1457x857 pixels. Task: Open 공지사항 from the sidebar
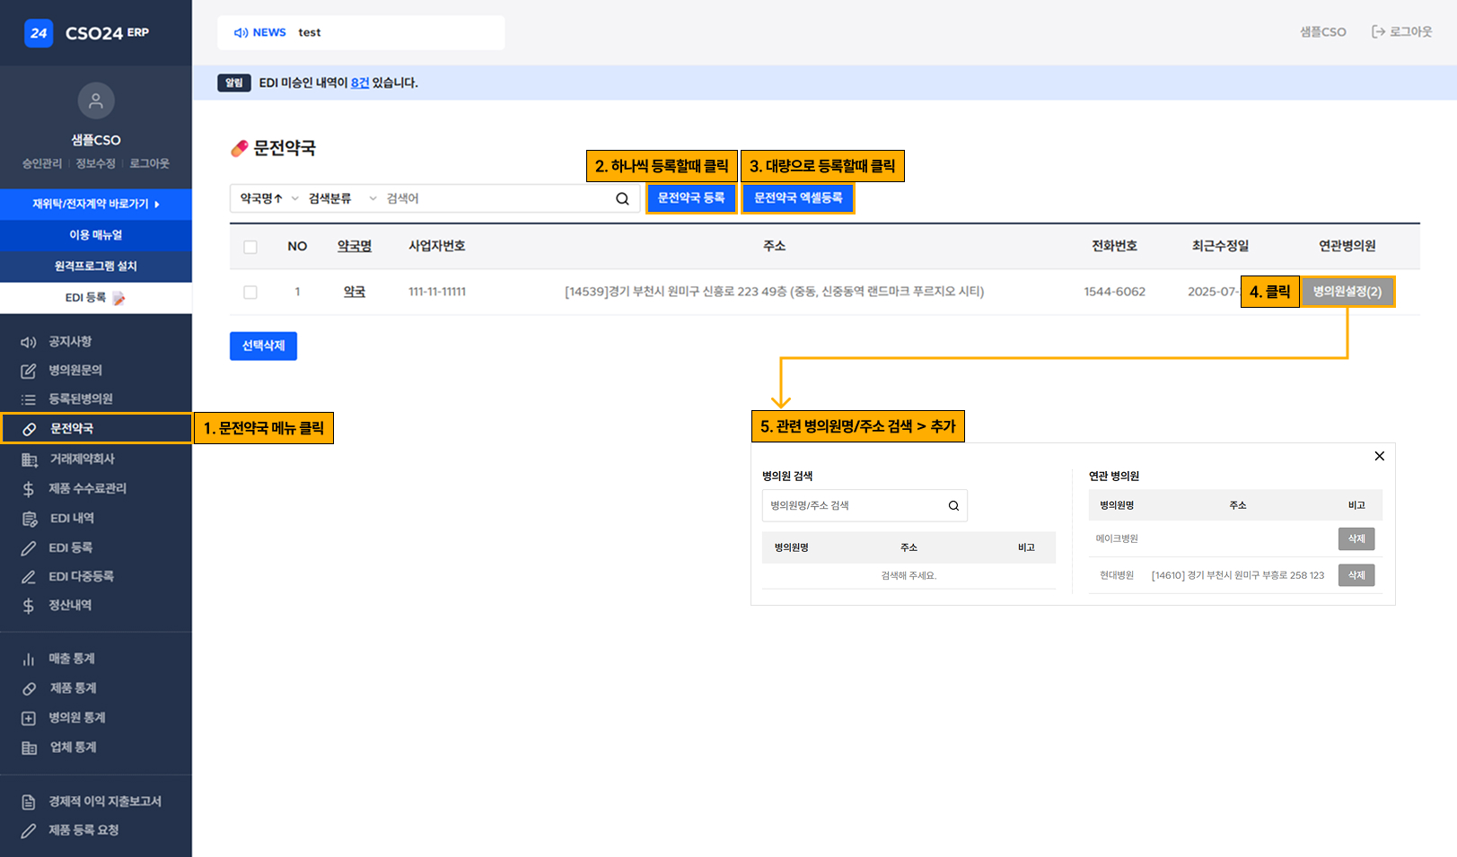[69, 342]
